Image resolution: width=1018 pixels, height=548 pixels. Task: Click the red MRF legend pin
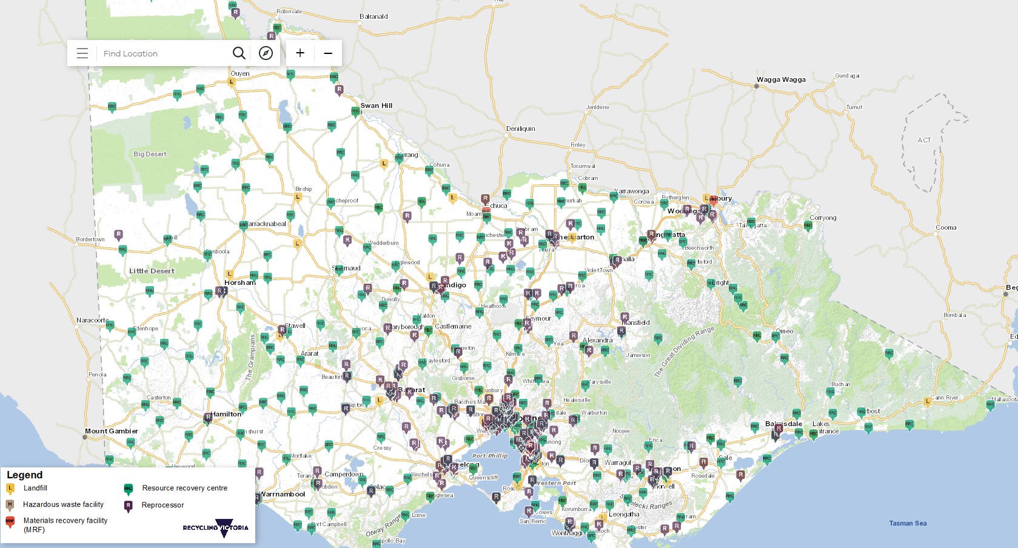[x=9, y=520]
